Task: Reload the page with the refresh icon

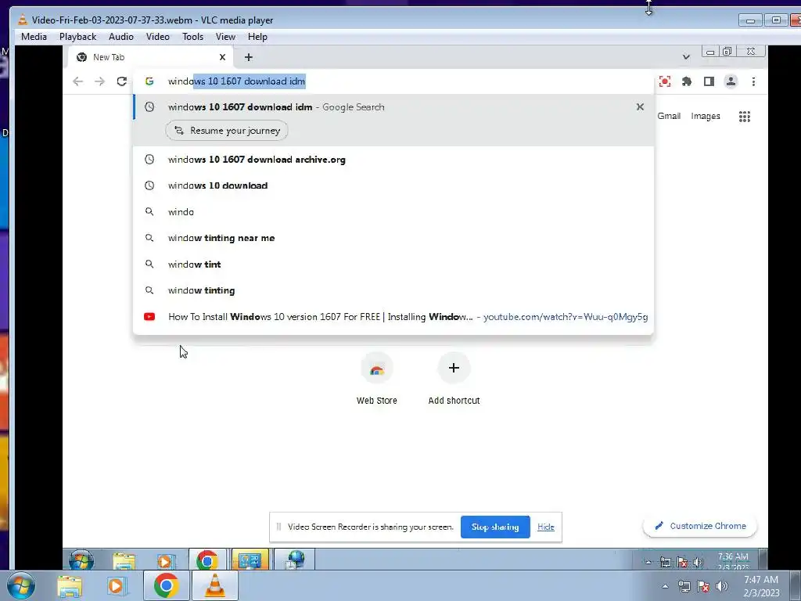Action: (x=121, y=81)
